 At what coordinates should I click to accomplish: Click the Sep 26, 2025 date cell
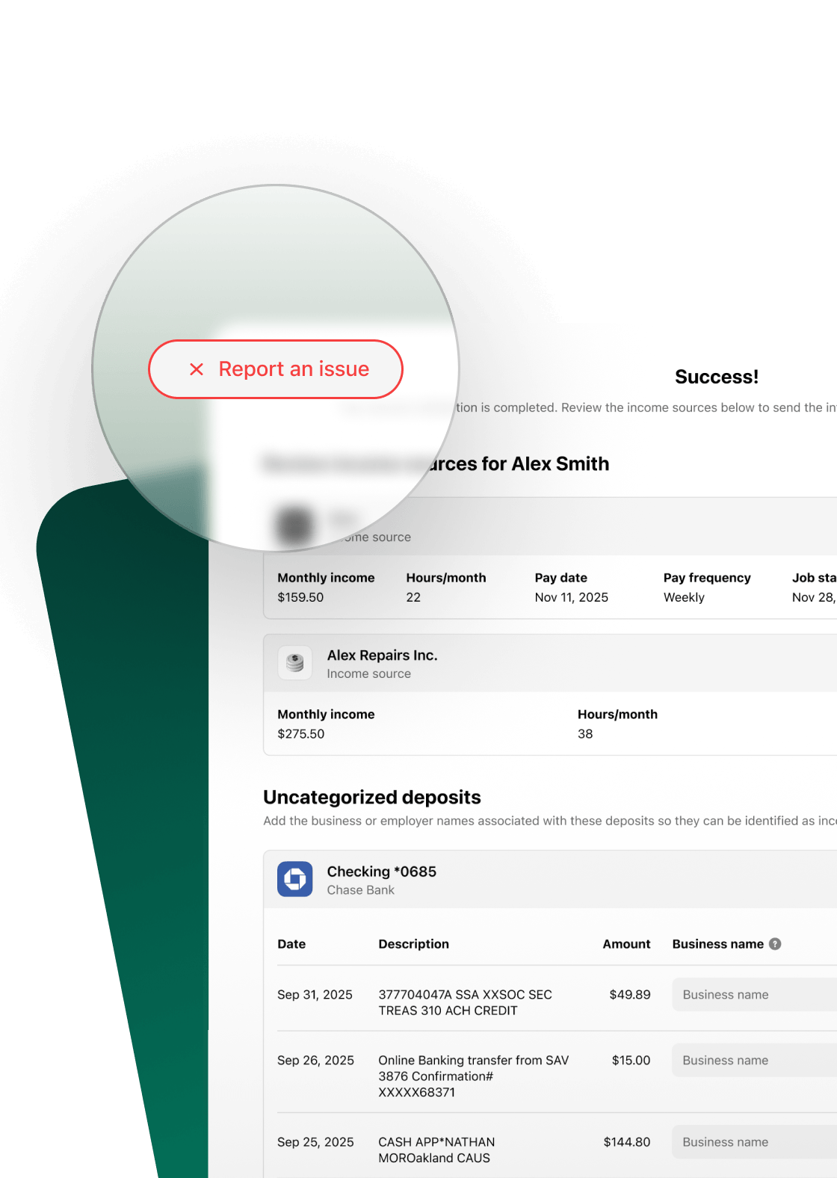[x=315, y=1061]
